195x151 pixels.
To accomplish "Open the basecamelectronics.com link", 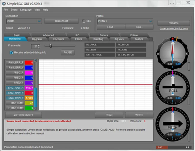I will coord(174,28).
